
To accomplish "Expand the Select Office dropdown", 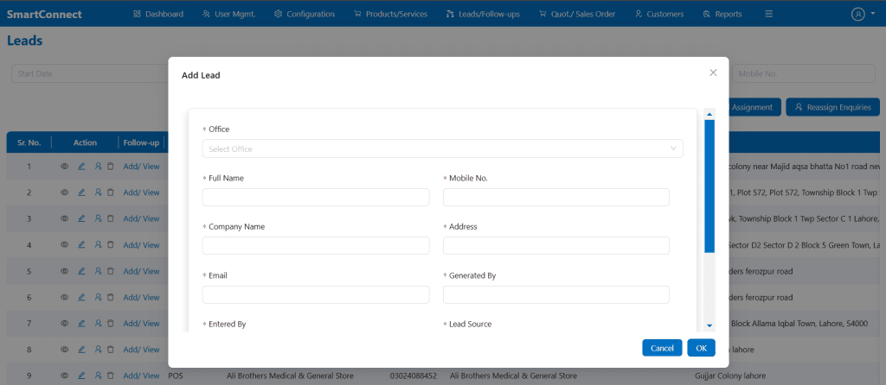I will (x=442, y=148).
